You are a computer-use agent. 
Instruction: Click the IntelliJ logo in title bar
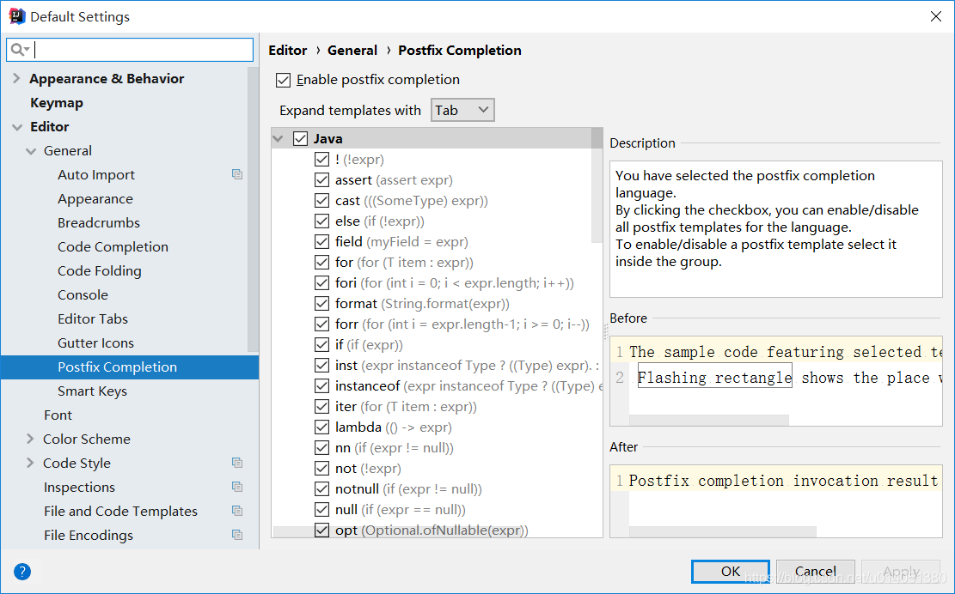coord(15,16)
